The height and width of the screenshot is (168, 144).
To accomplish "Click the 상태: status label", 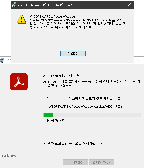I will 47,99.
